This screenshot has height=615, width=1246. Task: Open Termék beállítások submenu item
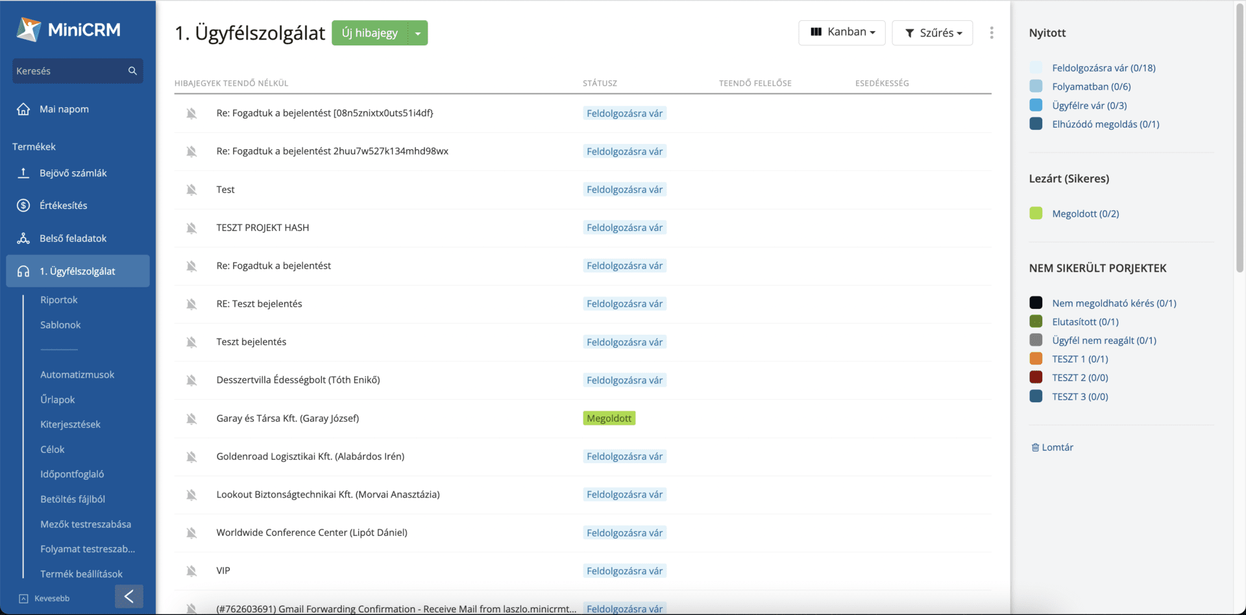click(81, 574)
